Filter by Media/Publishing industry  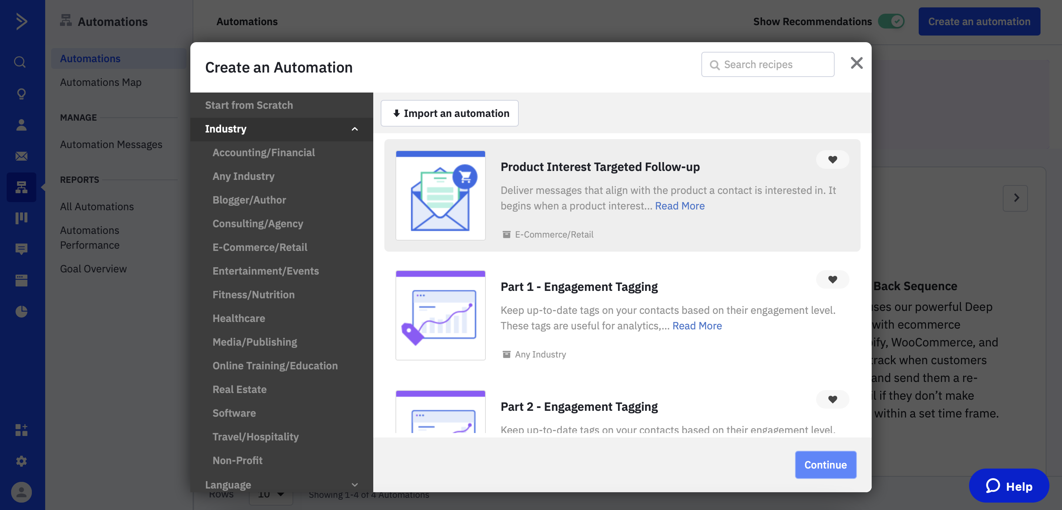point(254,342)
